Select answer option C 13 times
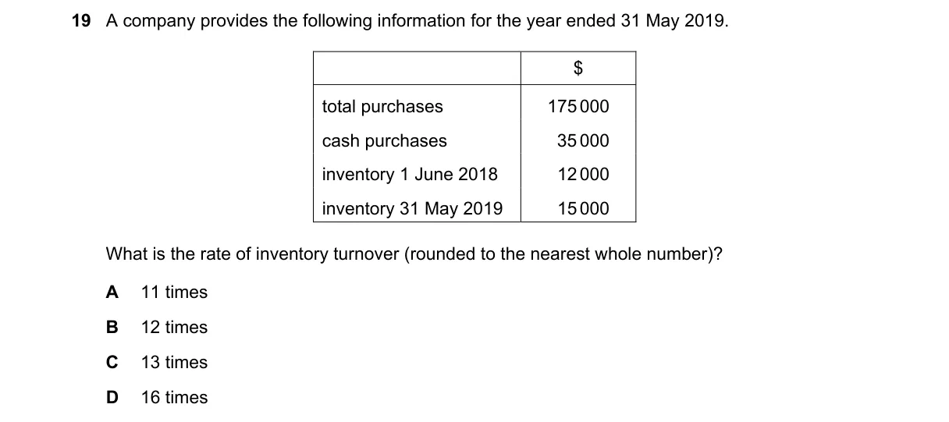The width and height of the screenshot is (949, 422). click(x=157, y=363)
